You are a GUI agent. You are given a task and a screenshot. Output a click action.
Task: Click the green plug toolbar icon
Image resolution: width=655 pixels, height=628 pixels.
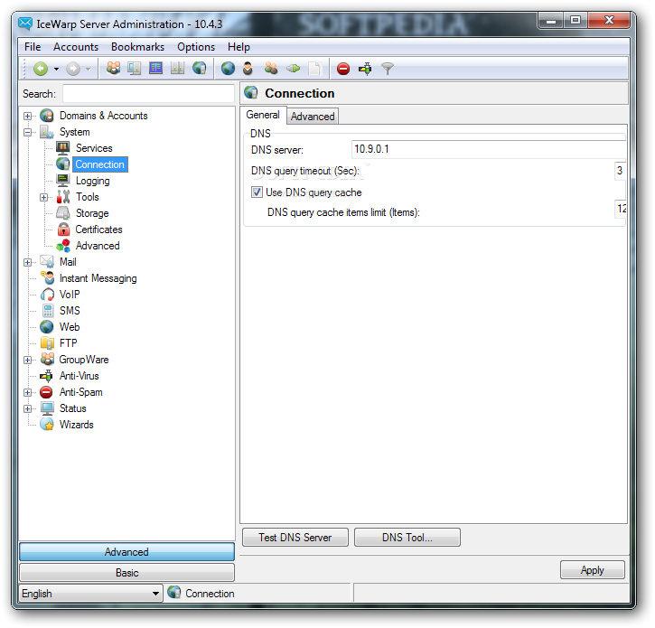point(294,68)
